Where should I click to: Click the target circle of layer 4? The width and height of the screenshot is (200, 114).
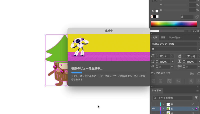click(x=193, y=113)
